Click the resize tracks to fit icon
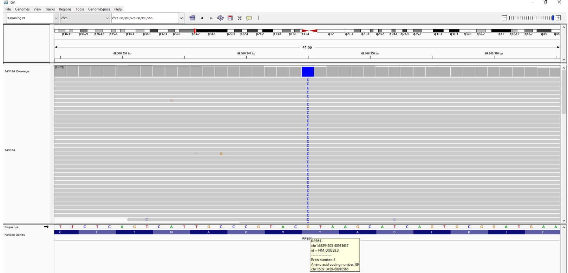Viewport: 568px width, 273px height. tap(239, 18)
